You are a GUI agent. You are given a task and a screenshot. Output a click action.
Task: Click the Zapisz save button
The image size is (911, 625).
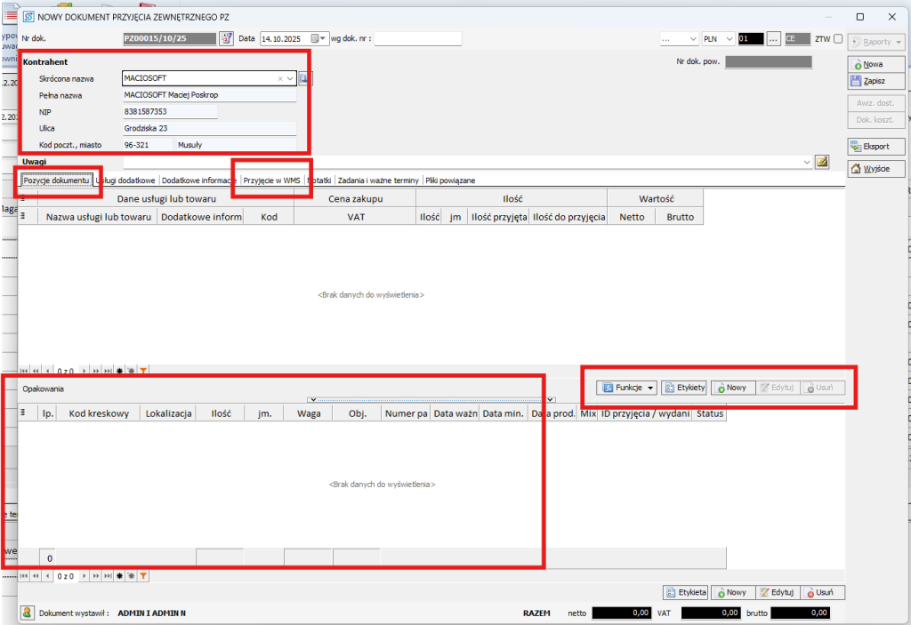point(867,81)
